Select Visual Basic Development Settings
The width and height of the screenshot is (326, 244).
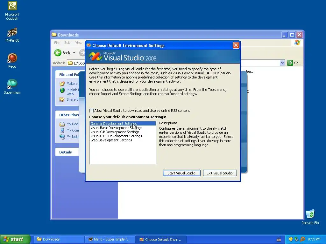[x=123, y=128]
